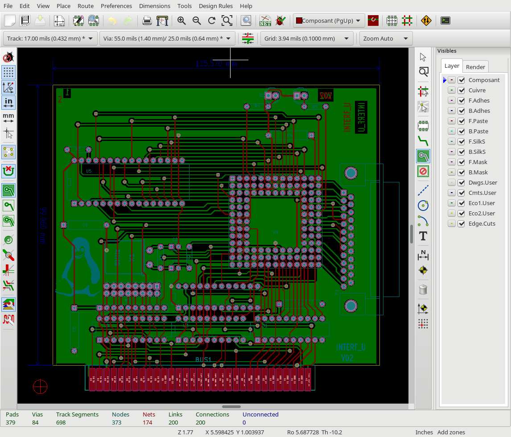This screenshot has width=511, height=437.
Task: Switch units to millimeters
Action: coord(8,117)
